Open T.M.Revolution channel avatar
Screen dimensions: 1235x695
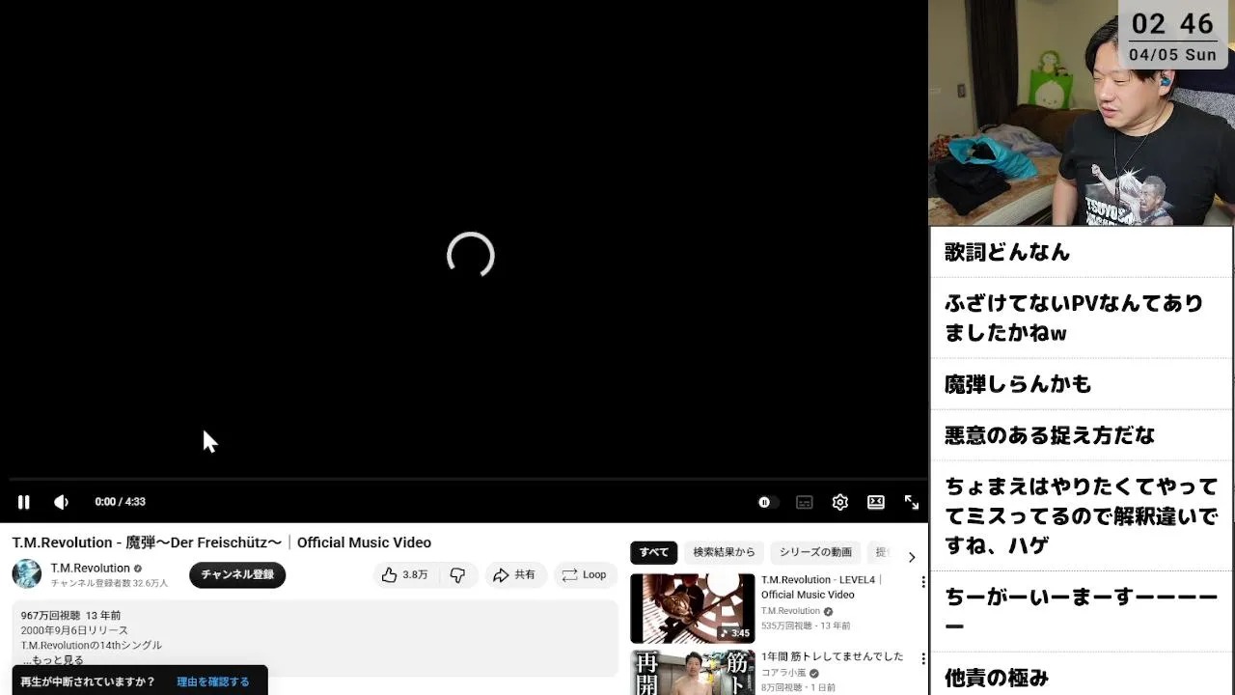pos(27,573)
